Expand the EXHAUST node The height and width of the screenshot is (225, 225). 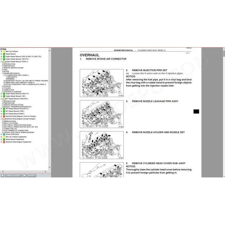(3, 86)
